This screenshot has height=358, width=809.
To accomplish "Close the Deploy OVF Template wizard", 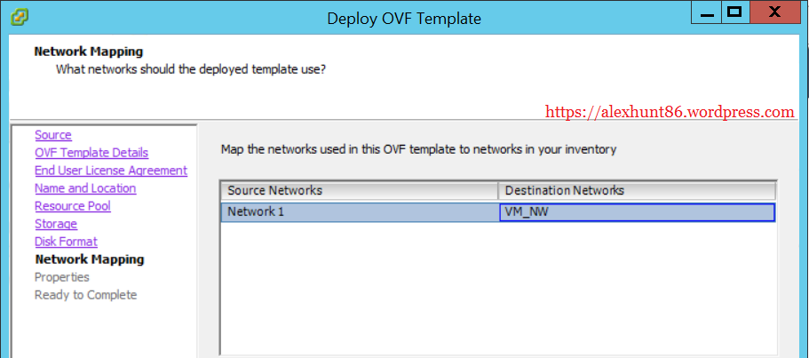I will tap(775, 12).
